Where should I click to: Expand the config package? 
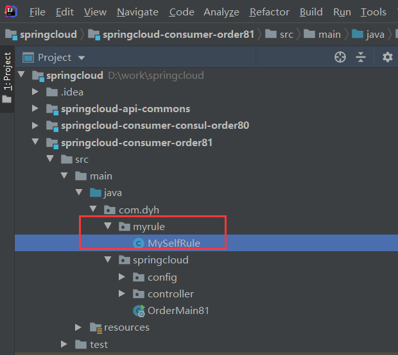(x=122, y=277)
